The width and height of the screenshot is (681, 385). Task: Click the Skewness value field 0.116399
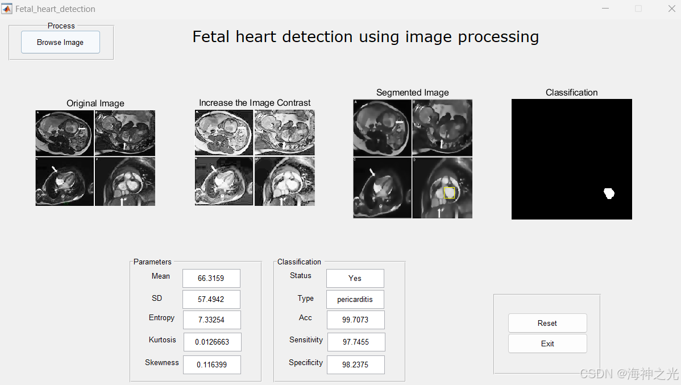tap(211, 365)
